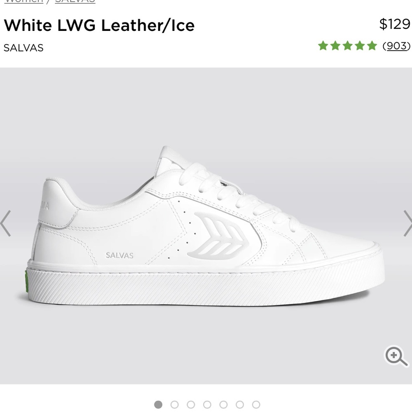Click the second star of the rating
Screen dimensions: 412x412
[x=335, y=45]
